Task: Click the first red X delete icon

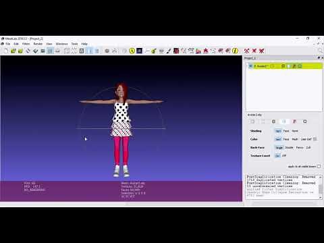Action: click(x=246, y=51)
